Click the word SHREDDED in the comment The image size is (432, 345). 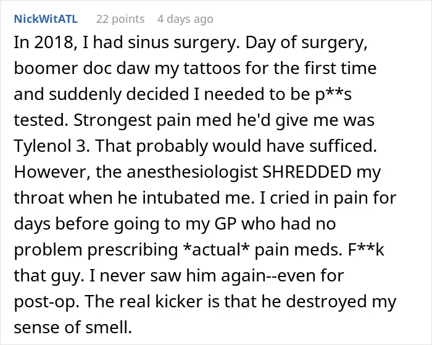pyautogui.click(x=307, y=172)
